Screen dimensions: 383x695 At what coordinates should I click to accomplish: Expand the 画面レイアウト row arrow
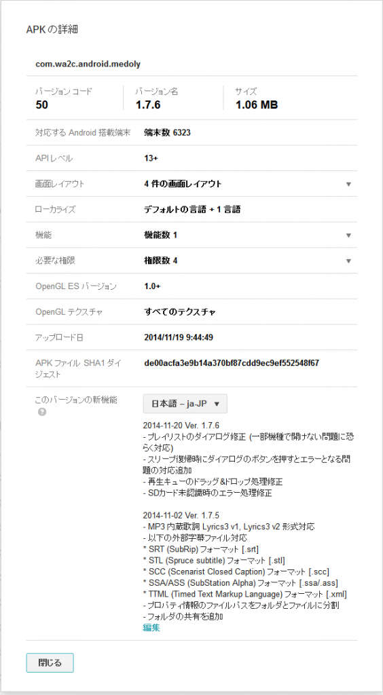348,184
